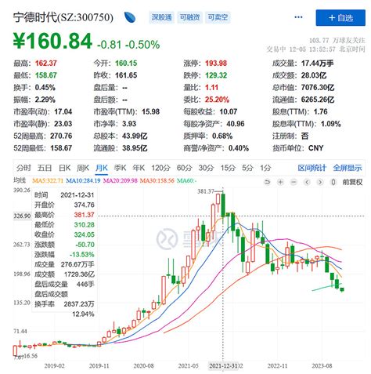Switch to the 15分 chart tab

[x=228, y=168]
